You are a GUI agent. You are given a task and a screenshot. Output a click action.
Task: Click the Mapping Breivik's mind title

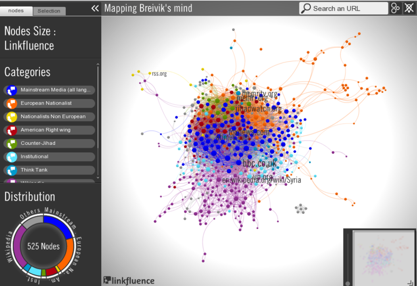pos(148,8)
